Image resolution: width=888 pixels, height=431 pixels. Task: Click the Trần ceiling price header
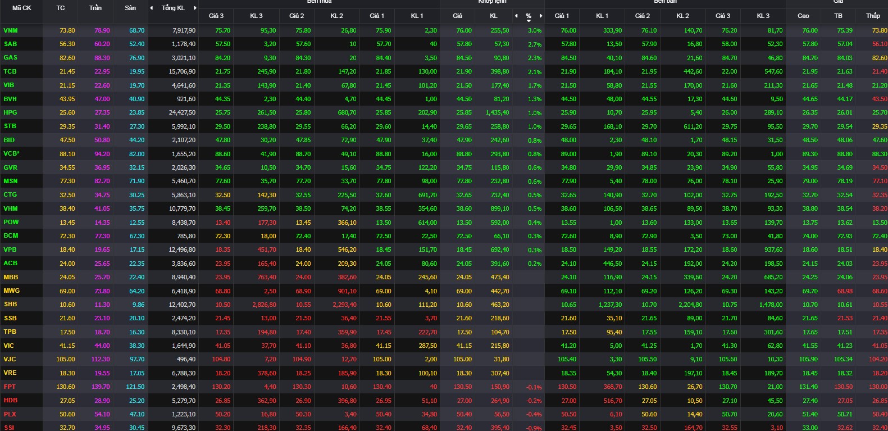click(x=95, y=8)
